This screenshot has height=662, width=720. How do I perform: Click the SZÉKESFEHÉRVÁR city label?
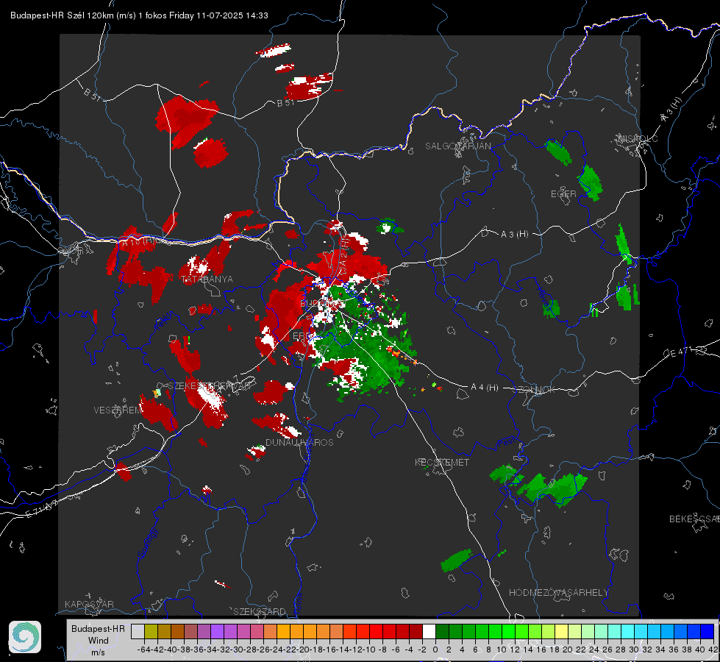tap(211, 386)
